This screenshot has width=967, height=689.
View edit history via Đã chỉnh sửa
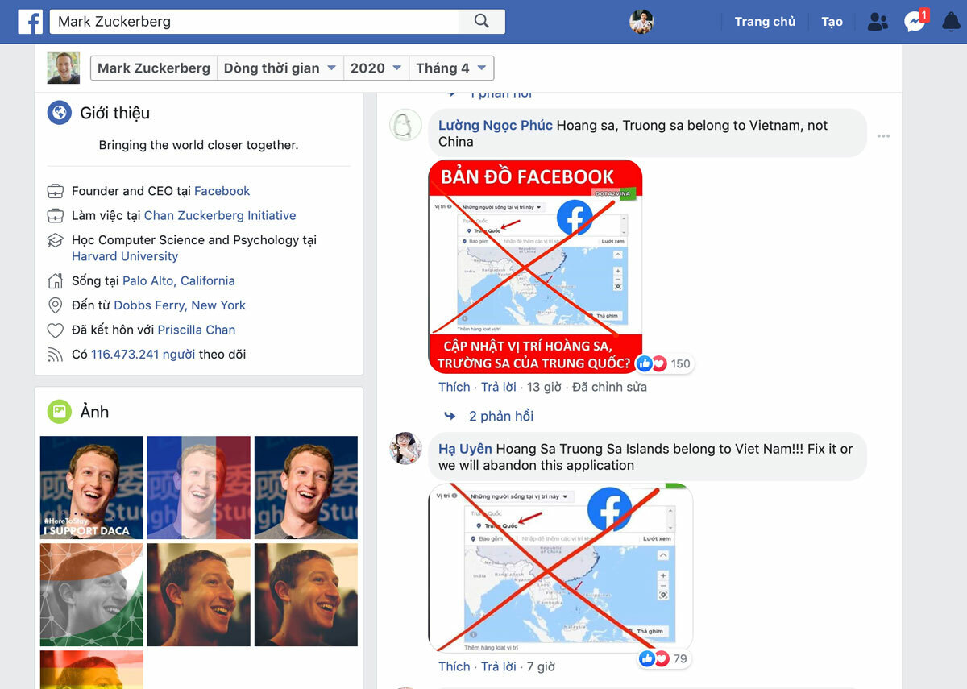609,387
